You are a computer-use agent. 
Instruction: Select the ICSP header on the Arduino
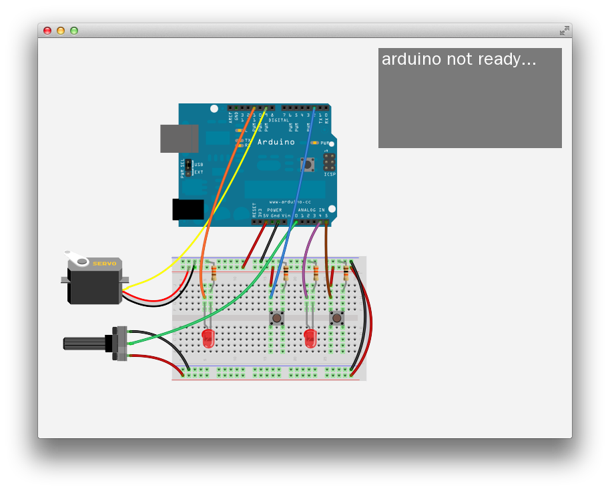tap(328, 163)
